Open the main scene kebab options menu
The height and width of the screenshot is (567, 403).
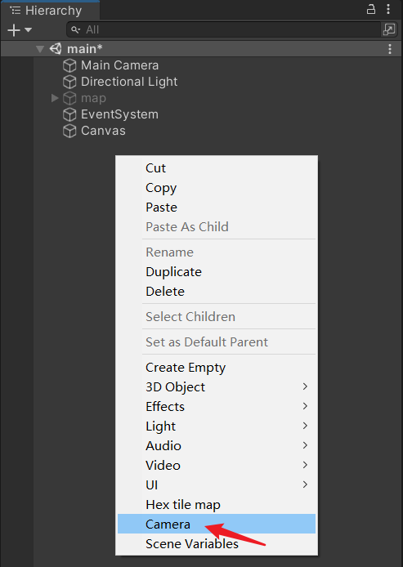[390, 49]
